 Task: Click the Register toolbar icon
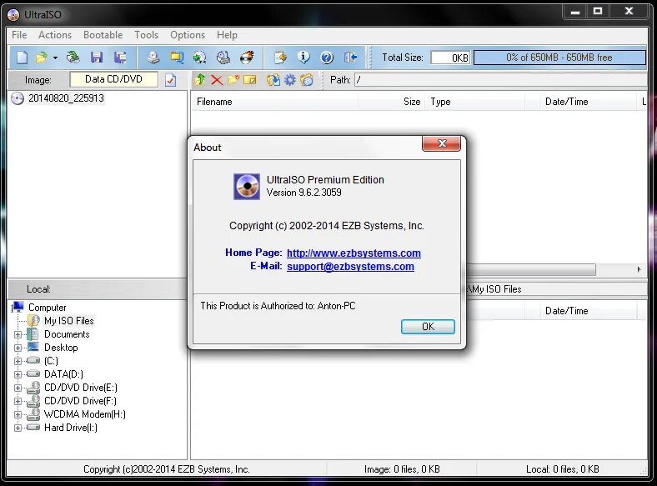pos(280,58)
